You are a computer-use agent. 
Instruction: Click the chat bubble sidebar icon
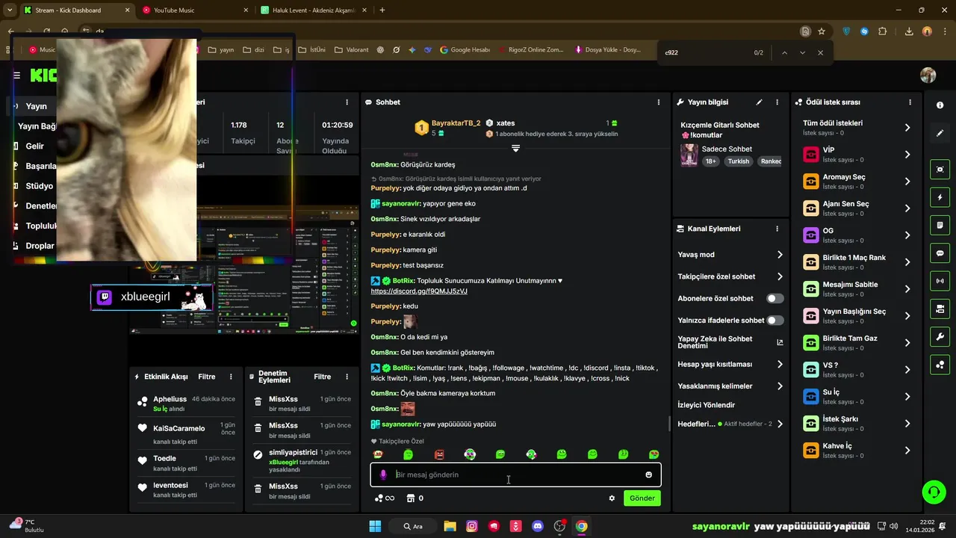tap(940, 253)
